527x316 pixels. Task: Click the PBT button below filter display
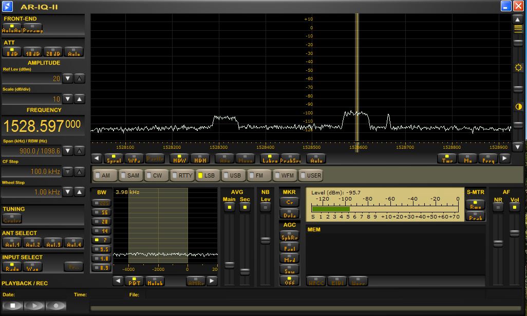click(135, 281)
